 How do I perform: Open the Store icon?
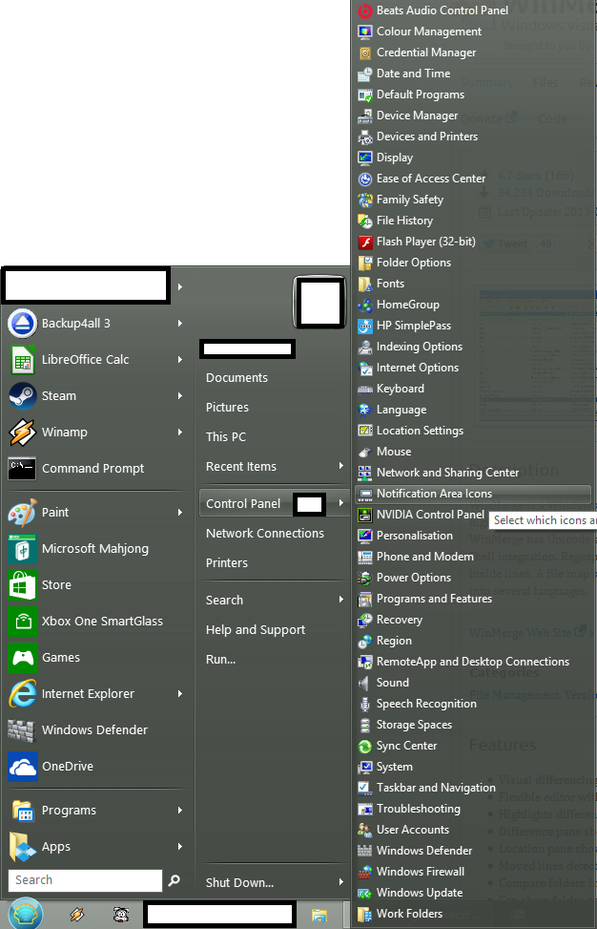point(23,584)
